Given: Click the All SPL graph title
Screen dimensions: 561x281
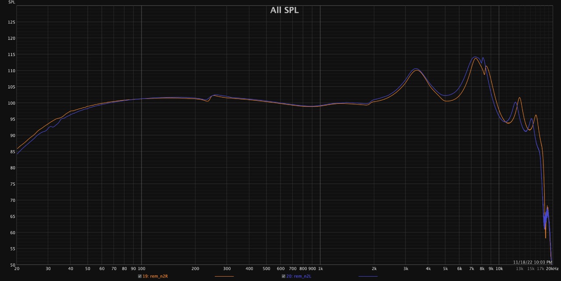Looking at the screenshot, I should click(x=284, y=10).
